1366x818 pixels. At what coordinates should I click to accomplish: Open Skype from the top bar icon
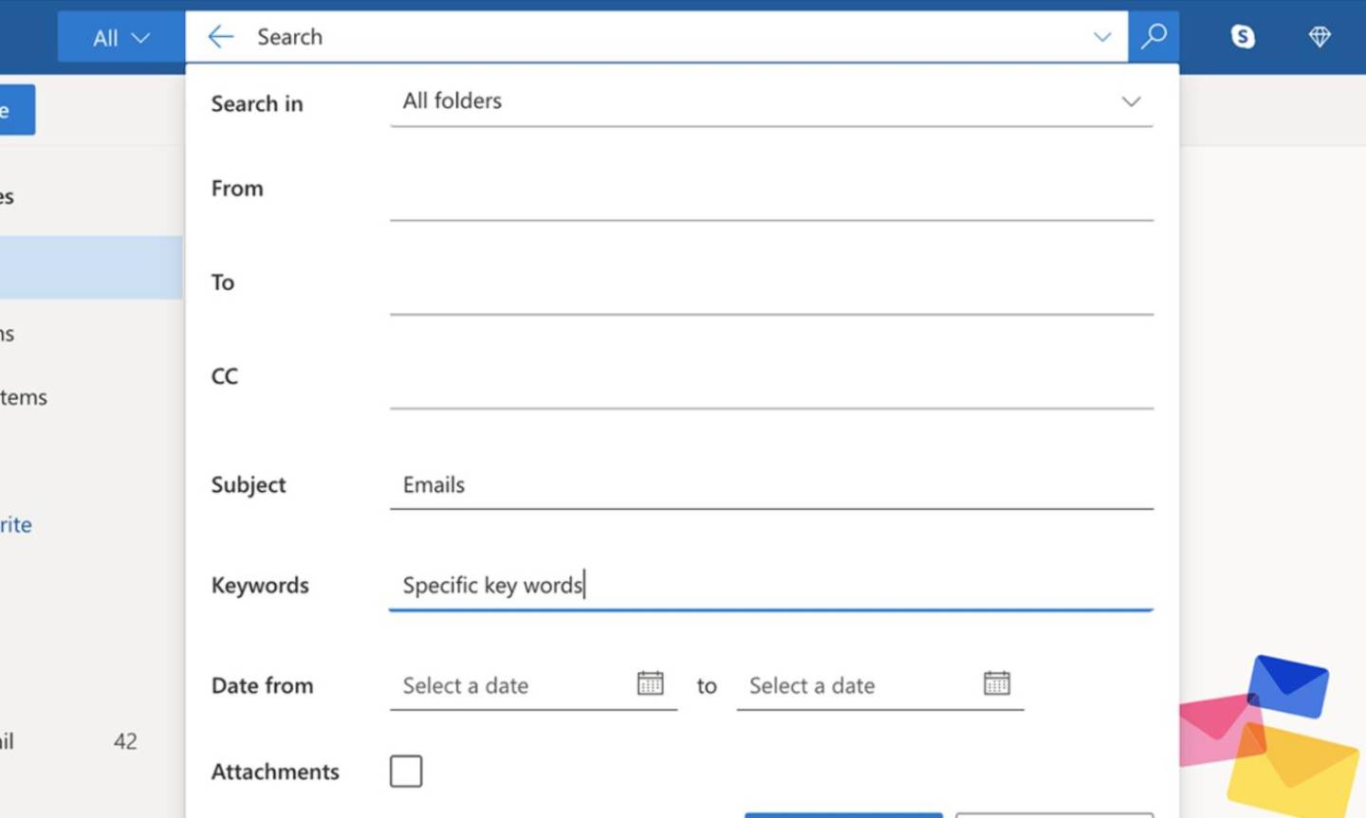pos(1241,36)
